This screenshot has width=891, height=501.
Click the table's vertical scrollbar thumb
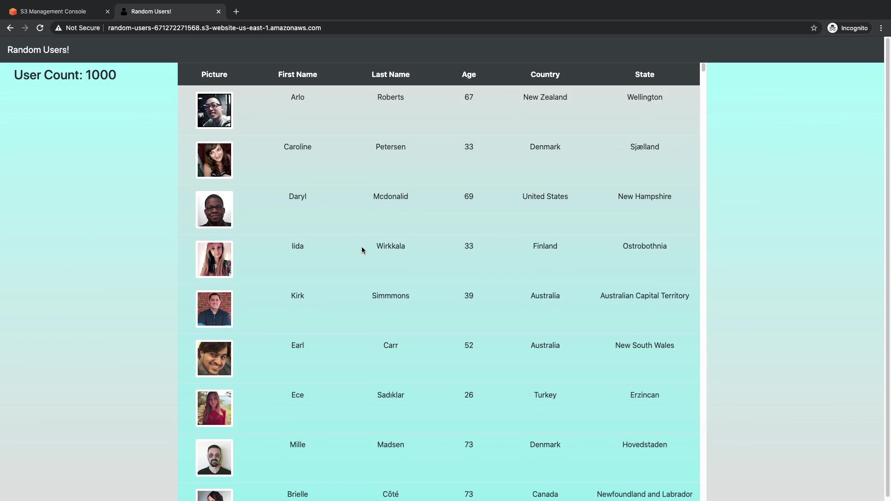(x=703, y=67)
